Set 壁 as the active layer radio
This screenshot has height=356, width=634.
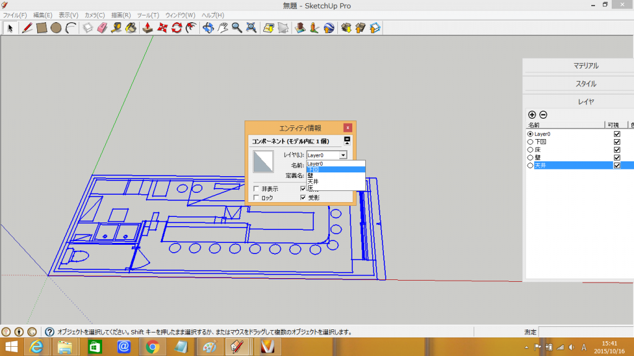pos(530,158)
